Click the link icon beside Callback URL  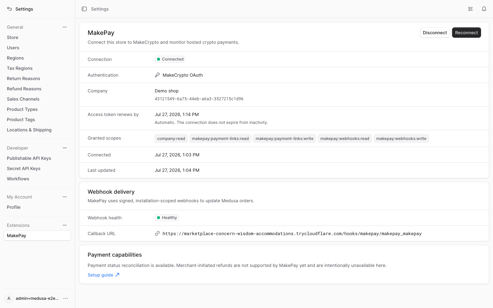tap(157, 233)
